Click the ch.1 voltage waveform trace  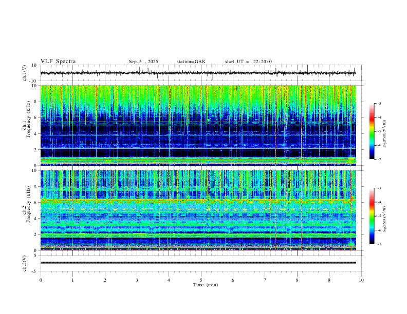[x=198, y=73]
